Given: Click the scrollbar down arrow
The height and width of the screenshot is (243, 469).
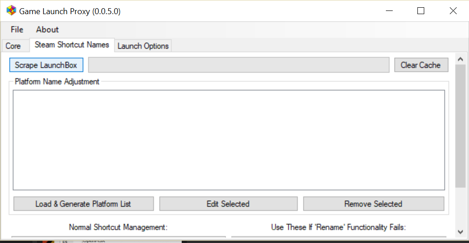Looking at the screenshot, I should tap(461, 232).
